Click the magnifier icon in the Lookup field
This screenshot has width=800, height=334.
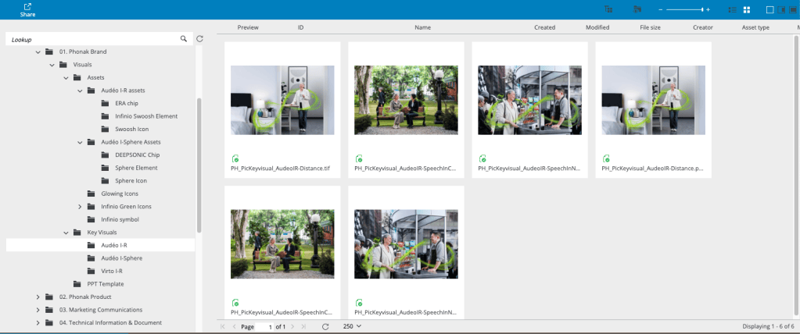point(184,39)
